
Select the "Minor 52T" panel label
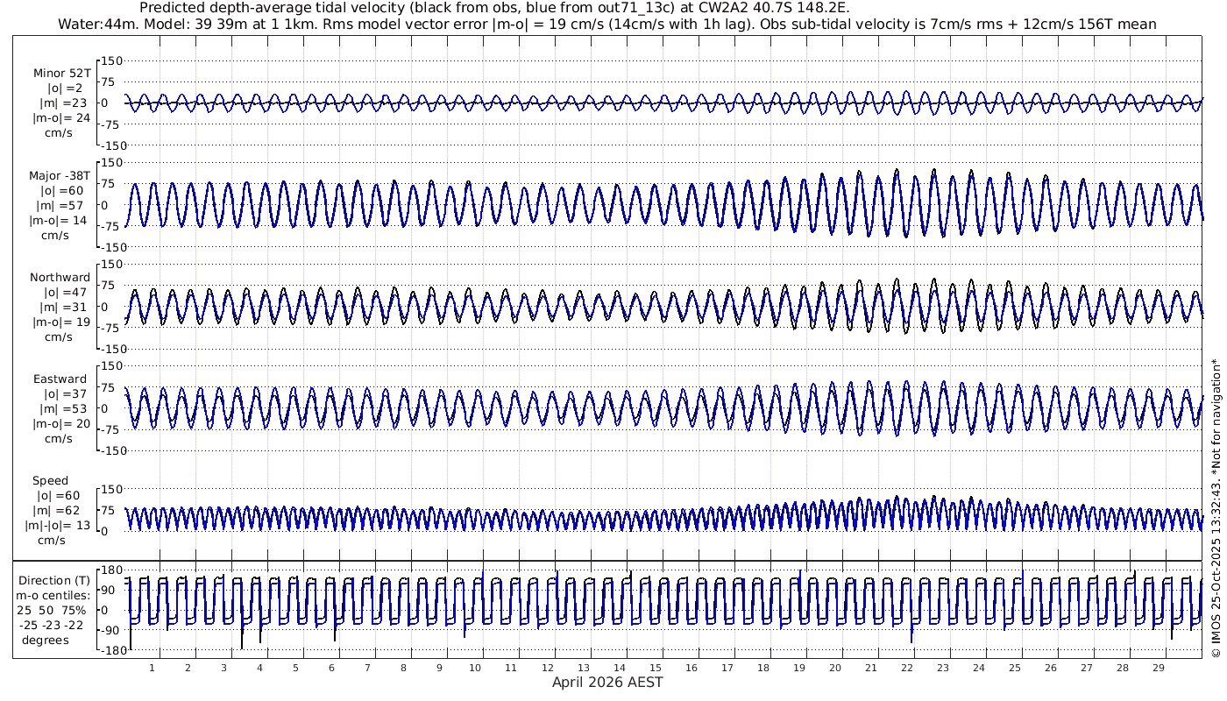click(x=62, y=73)
